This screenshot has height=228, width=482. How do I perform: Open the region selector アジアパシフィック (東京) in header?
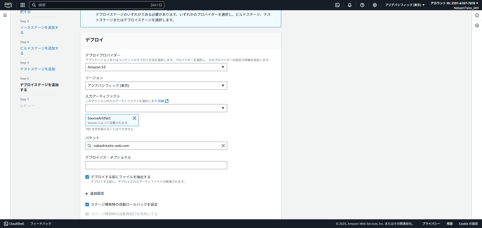point(405,5)
